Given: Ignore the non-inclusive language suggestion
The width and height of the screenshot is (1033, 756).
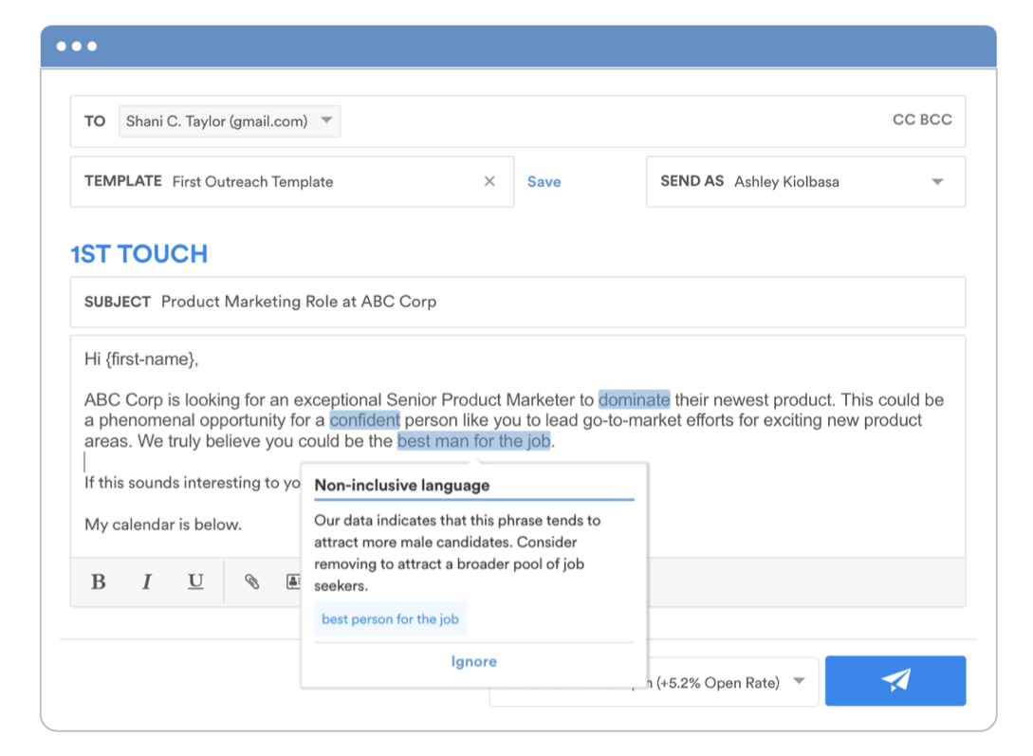Looking at the screenshot, I should click(473, 662).
